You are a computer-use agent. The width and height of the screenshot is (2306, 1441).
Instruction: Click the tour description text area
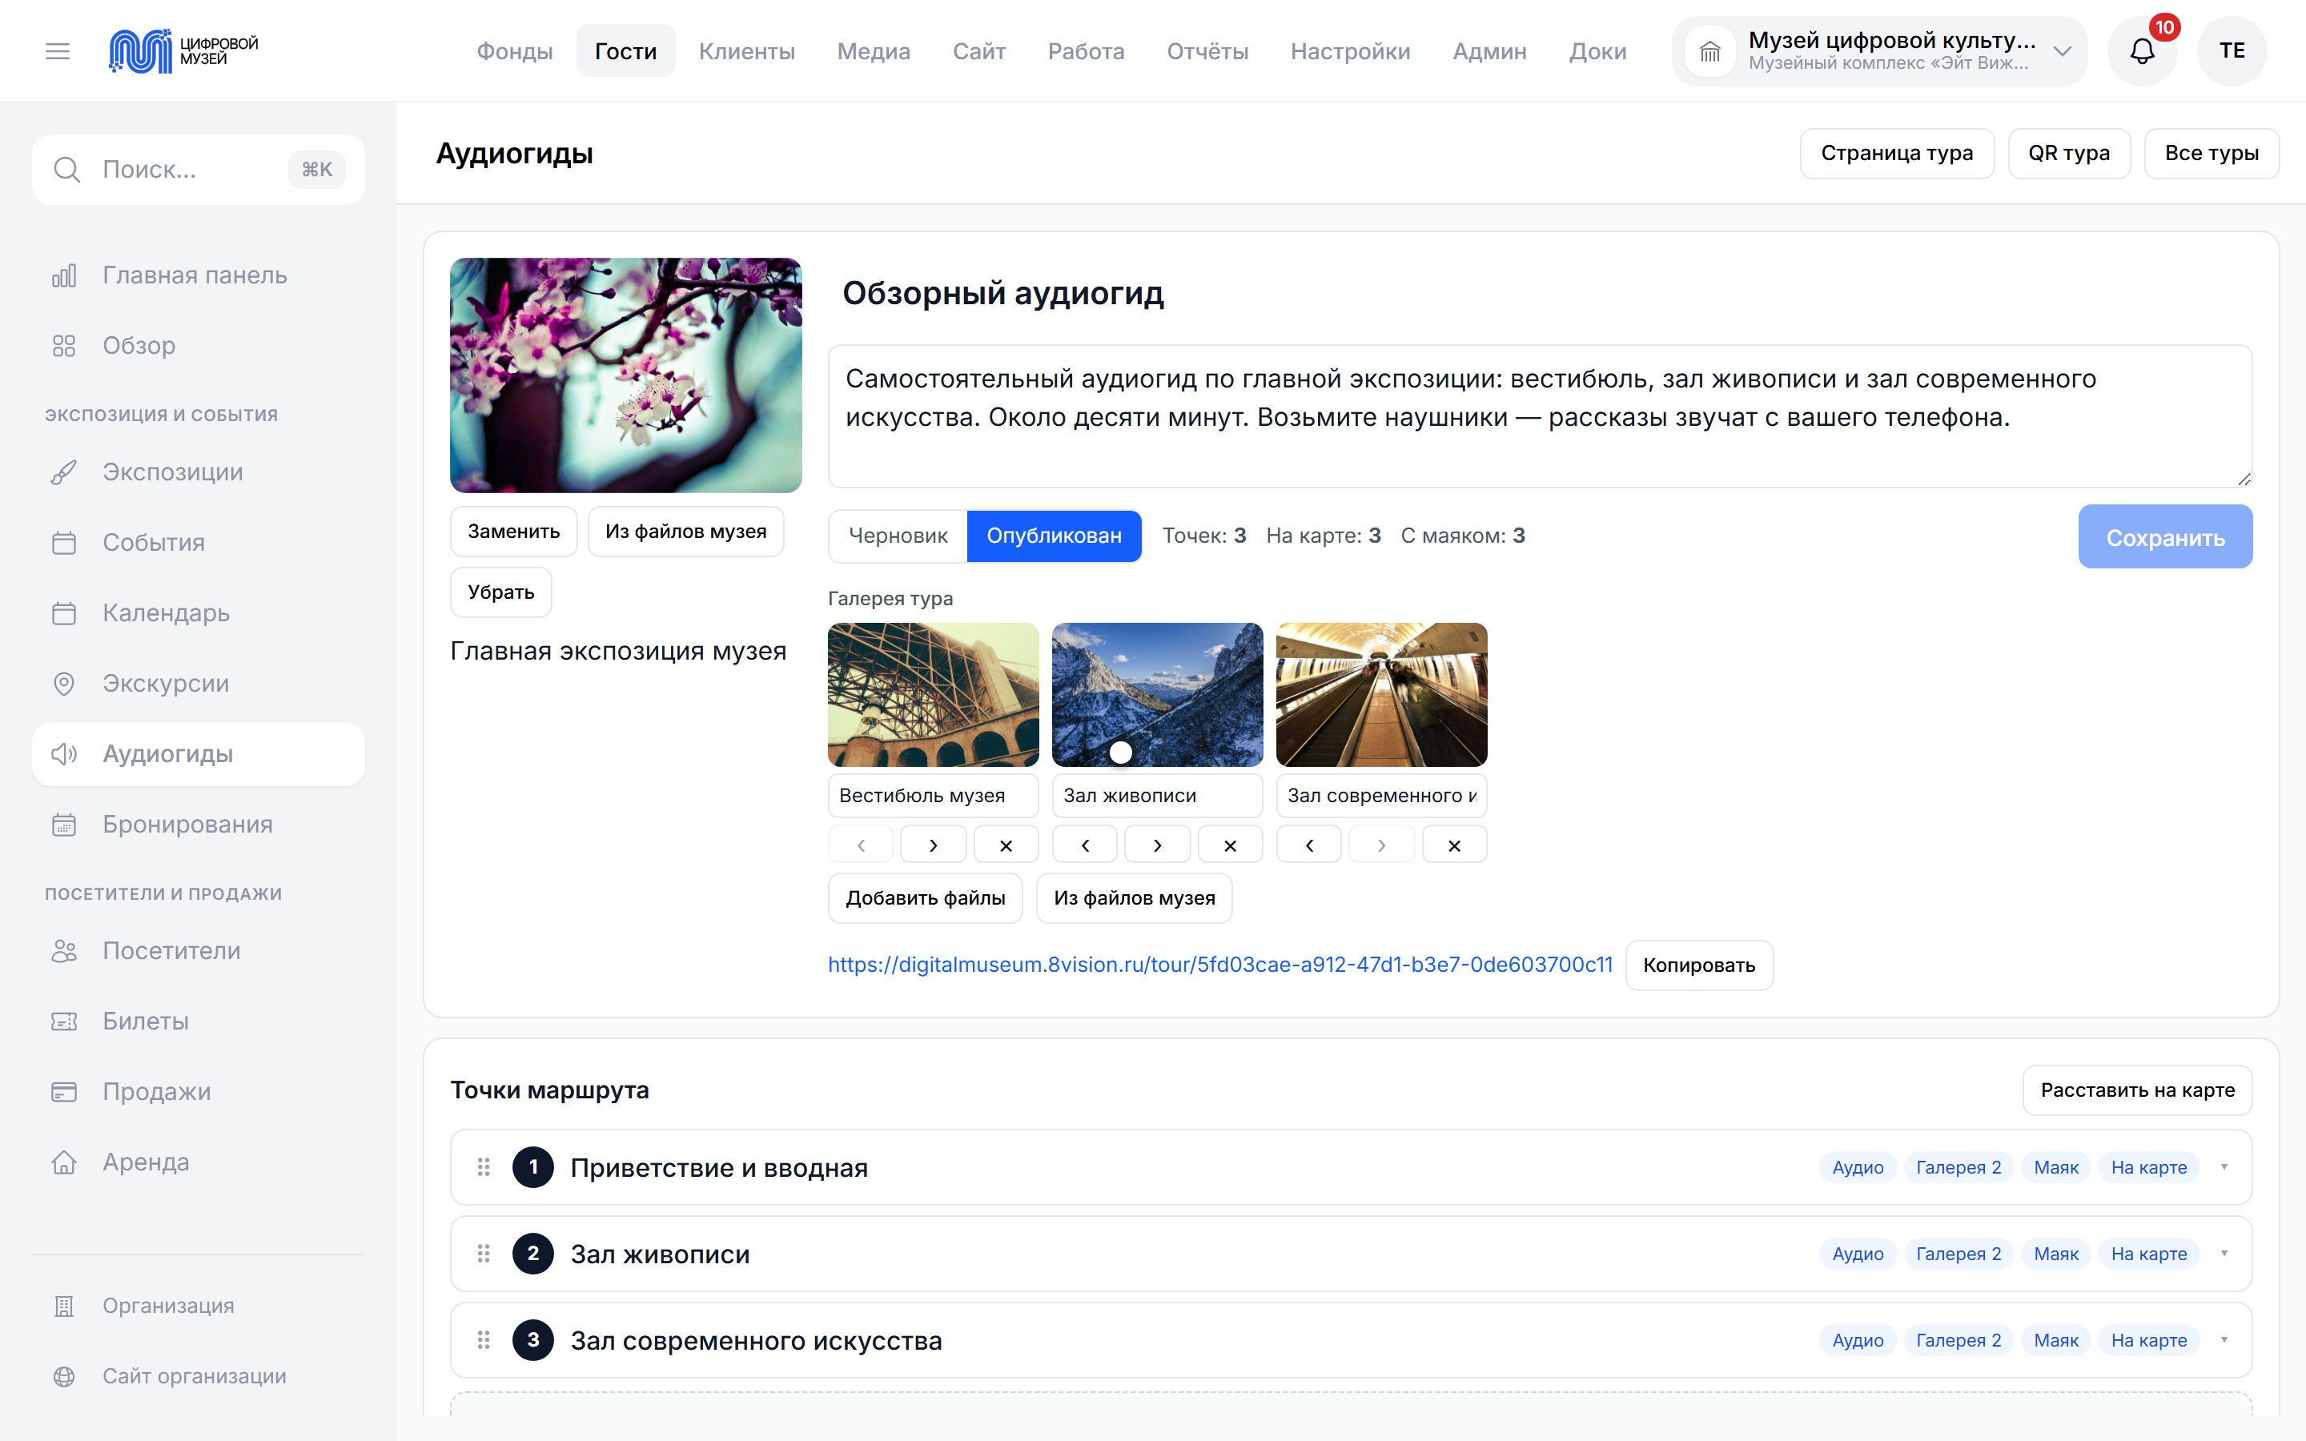click(x=1540, y=416)
